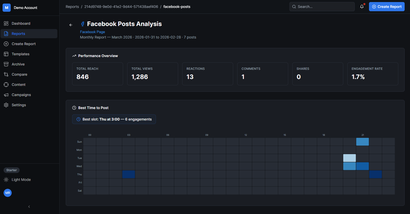Click the Content icon in the sidebar

pos(6,85)
